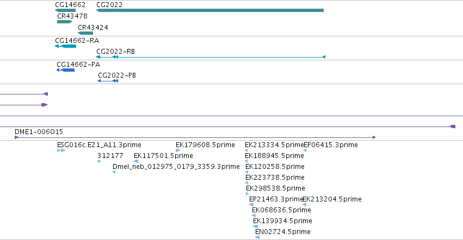This screenshot has height=240, width=463.
Task: Select the CR43478 gene feature
Action: tap(65, 22)
